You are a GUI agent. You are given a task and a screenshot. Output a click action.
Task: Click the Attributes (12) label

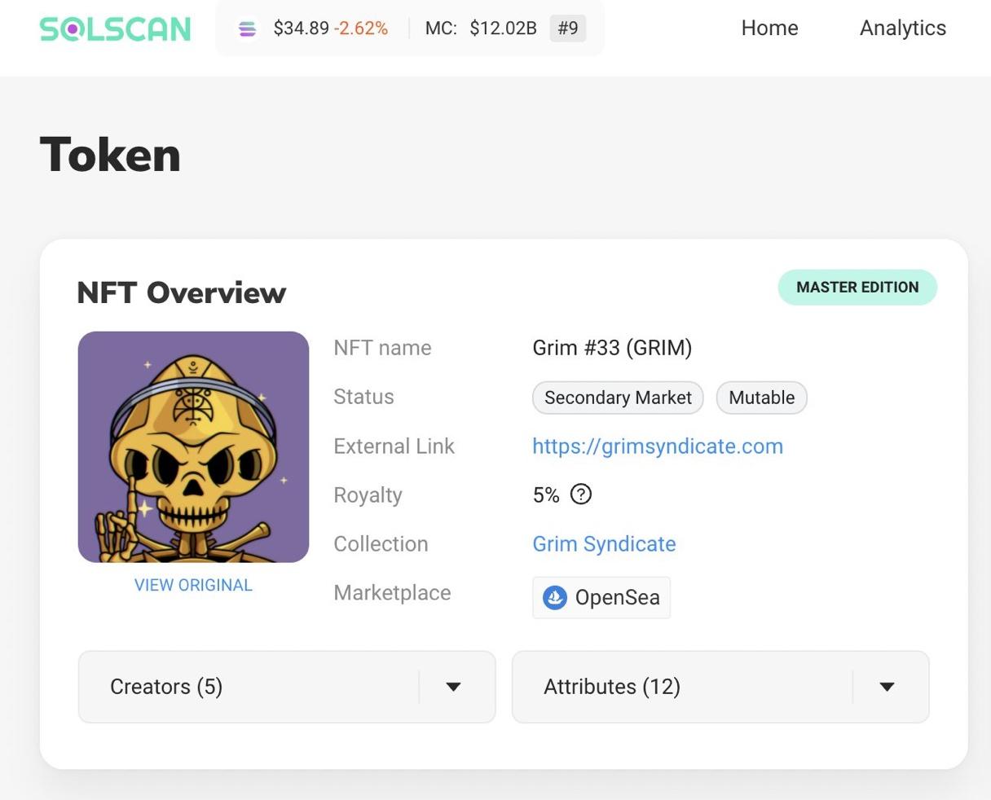pyautogui.click(x=612, y=687)
